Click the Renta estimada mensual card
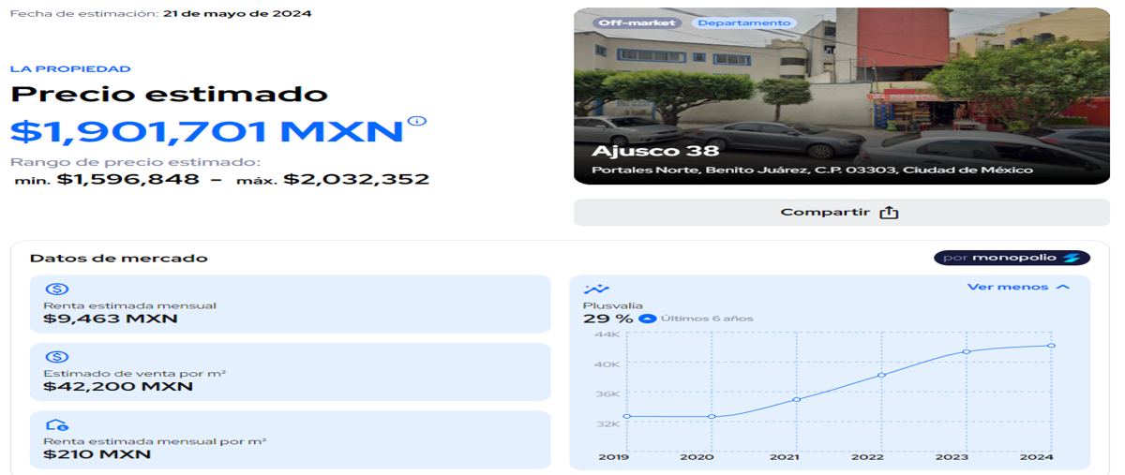The image size is (1125, 475). [x=291, y=304]
